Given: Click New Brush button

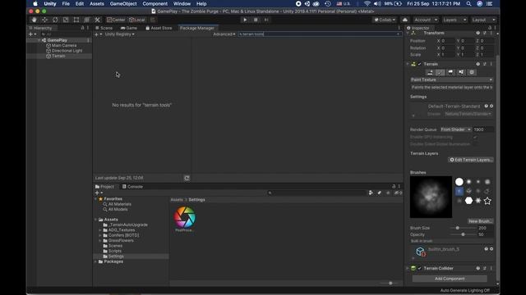Looking at the screenshot, I should click(480, 221).
